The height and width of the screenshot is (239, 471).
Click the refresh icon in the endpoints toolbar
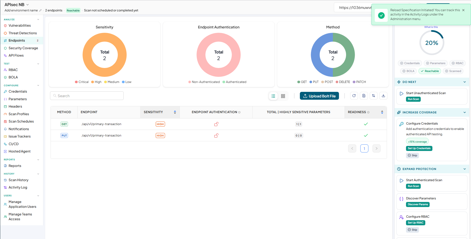354,96
